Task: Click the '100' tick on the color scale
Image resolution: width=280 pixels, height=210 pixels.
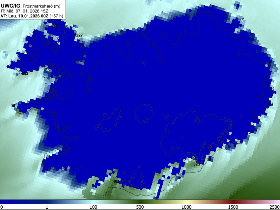Action: pyautogui.click(x=94, y=207)
